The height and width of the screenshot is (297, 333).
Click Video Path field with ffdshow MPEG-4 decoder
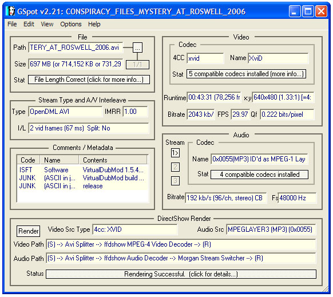point(181,244)
